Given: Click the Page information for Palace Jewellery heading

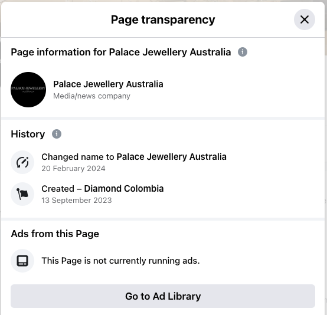Looking at the screenshot, I should (121, 52).
